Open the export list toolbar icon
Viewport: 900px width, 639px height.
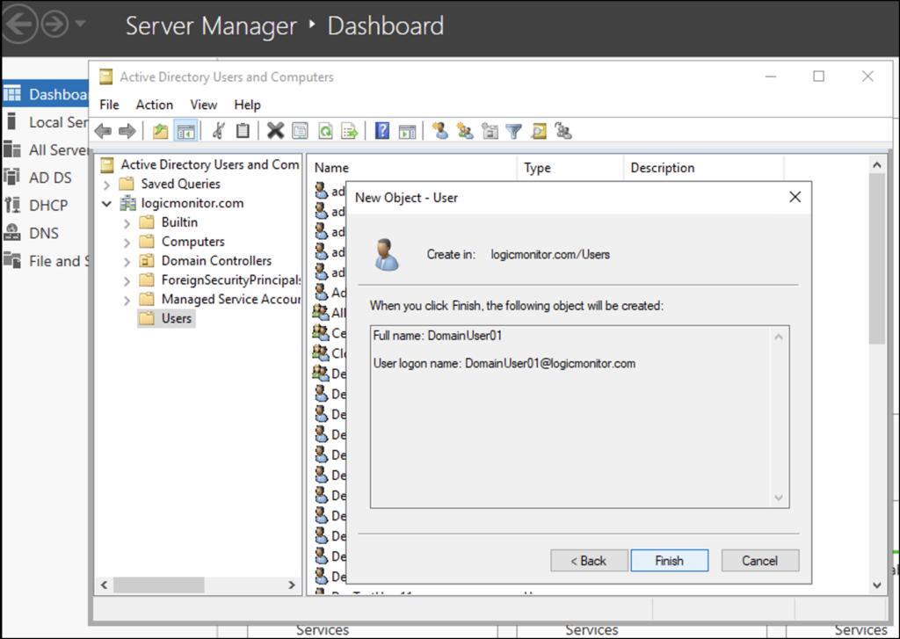point(349,130)
